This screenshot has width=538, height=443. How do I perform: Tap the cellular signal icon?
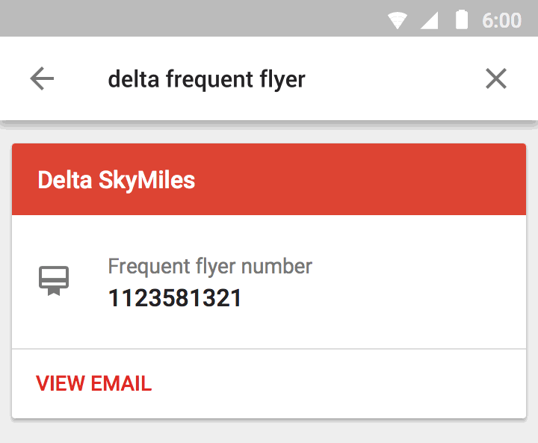(429, 20)
